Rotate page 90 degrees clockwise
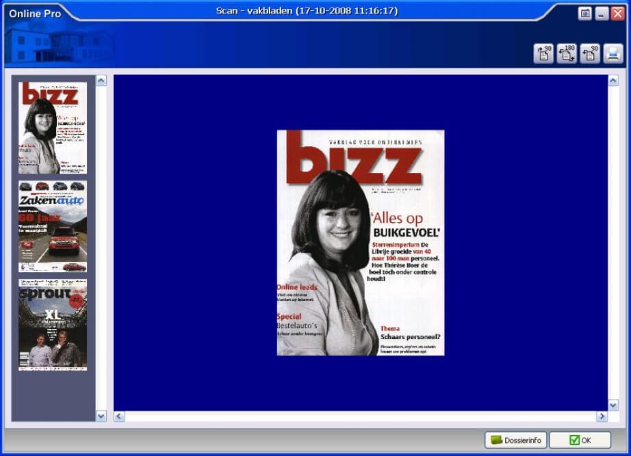 click(543, 53)
